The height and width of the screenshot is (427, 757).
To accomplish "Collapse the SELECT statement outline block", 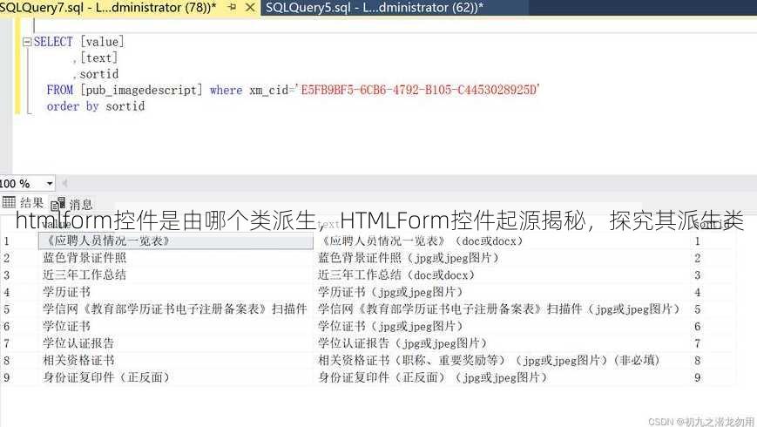I will (27, 42).
